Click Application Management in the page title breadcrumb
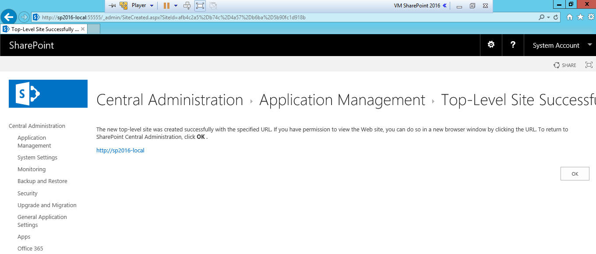The height and width of the screenshot is (254, 596). (342, 100)
